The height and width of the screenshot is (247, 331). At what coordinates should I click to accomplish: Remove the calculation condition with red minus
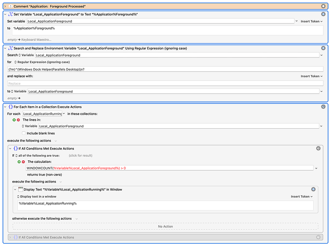(x=23, y=162)
